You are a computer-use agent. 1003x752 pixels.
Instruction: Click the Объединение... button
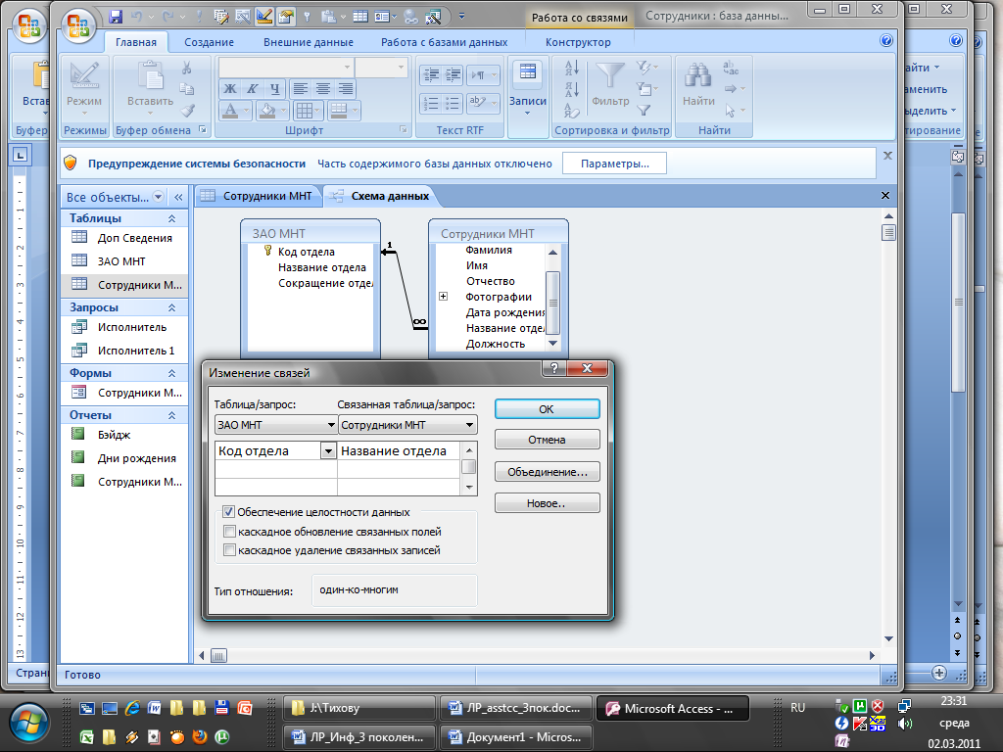point(547,472)
